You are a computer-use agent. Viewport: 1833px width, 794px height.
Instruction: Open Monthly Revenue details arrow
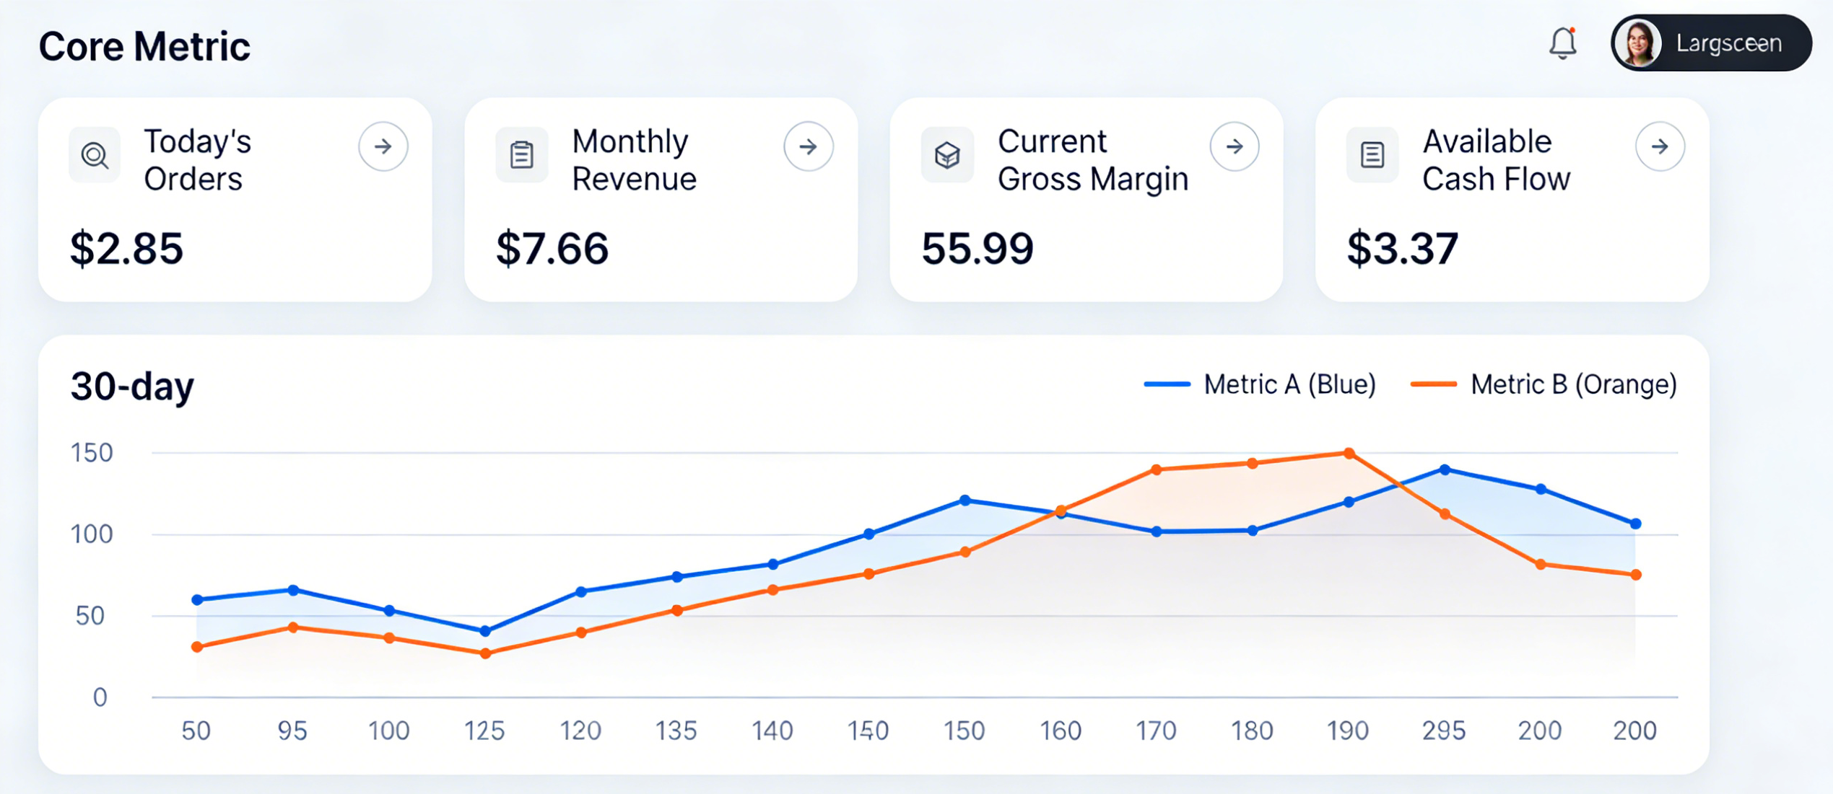coord(809,146)
